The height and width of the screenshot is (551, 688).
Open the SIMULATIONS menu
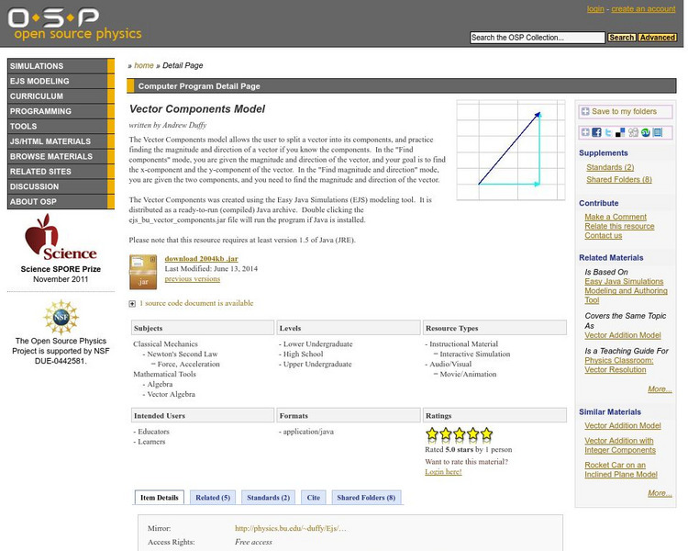point(61,66)
